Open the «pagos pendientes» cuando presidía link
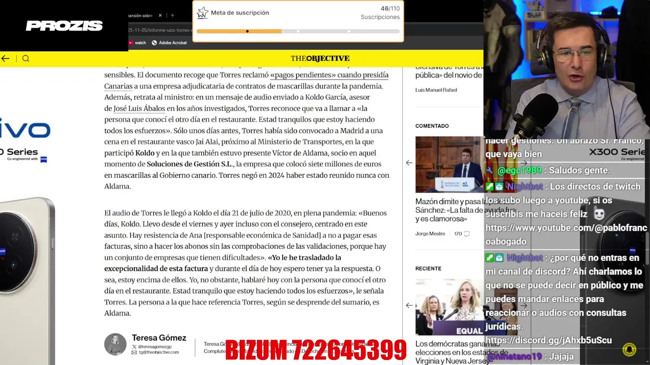 [x=329, y=75]
